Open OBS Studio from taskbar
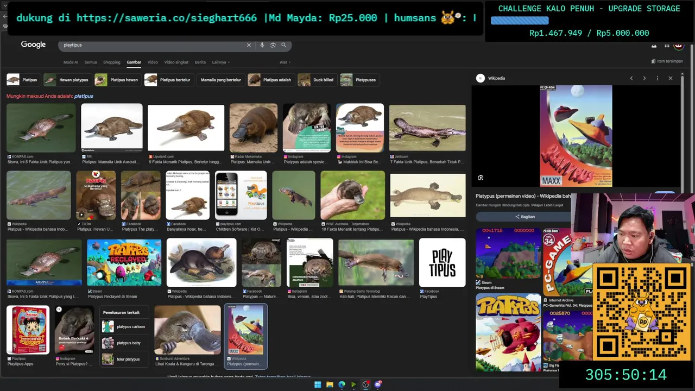 (x=365, y=384)
